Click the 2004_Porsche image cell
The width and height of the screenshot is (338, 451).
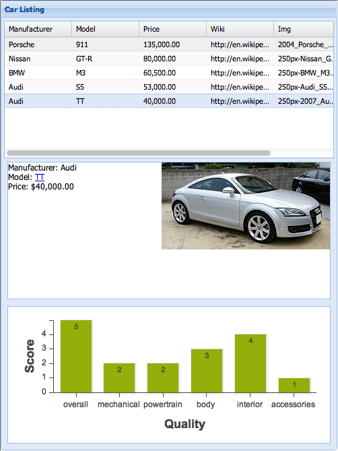point(304,44)
